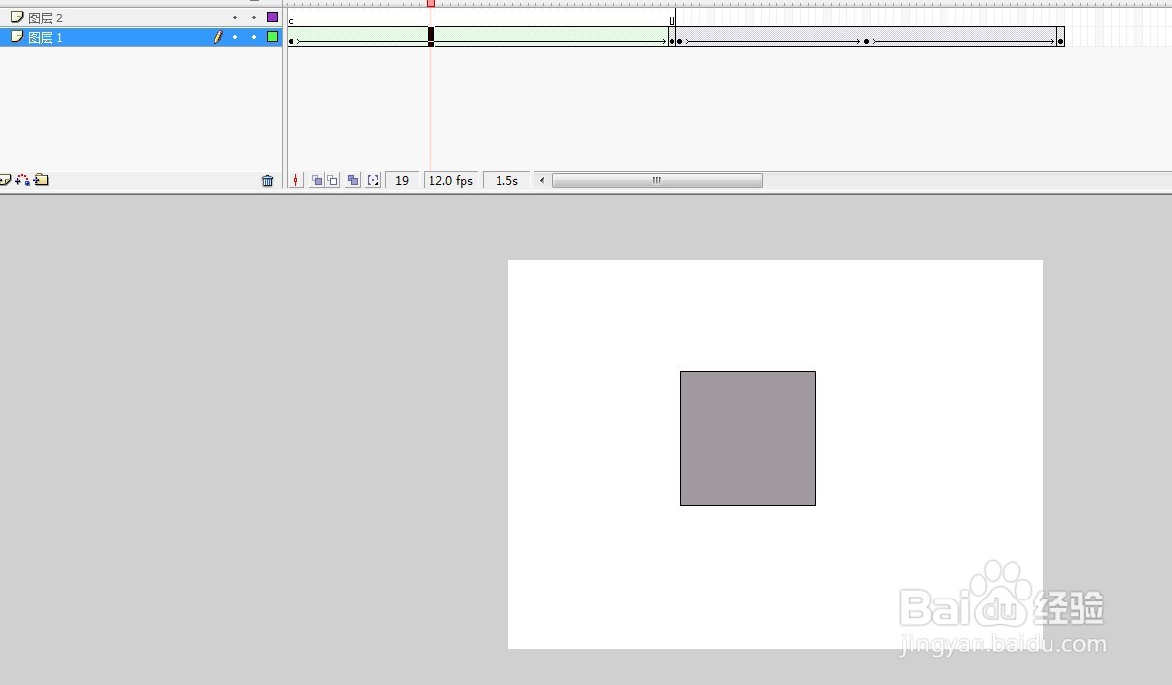This screenshot has width=1172, height=685.
Task: Click the Center Frame icon
Action: 296,180
